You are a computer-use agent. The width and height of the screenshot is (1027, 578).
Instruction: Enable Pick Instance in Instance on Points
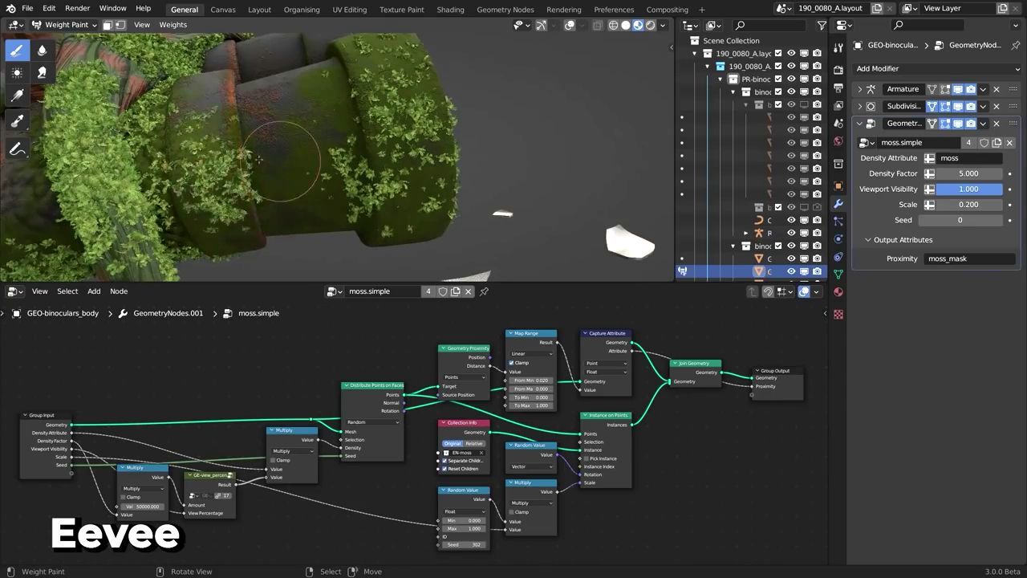point(587,458)
